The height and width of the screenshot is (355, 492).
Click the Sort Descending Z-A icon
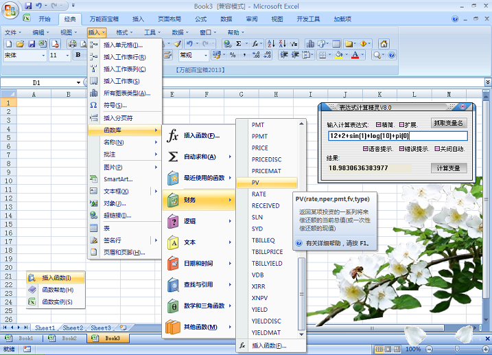283,44
